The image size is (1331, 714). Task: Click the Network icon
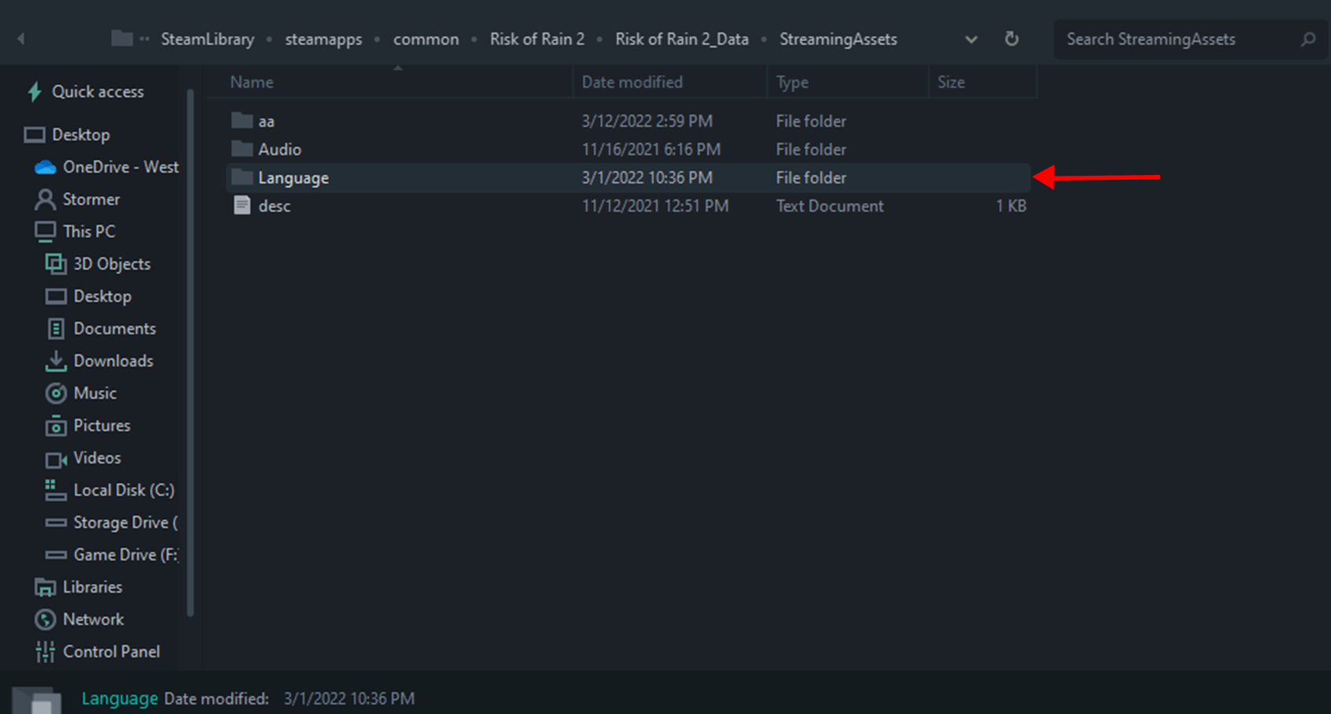pyautogui.click(x=46, y=619)
